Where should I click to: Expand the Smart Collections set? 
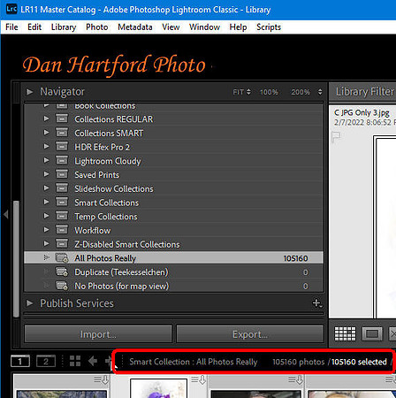(46, 202)
